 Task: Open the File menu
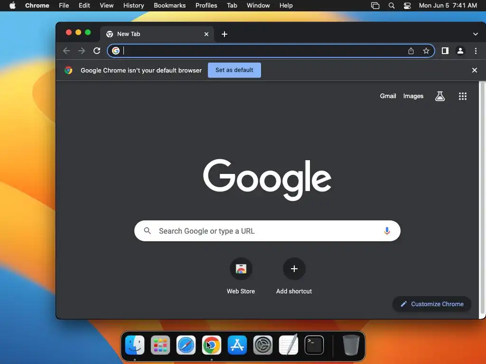(64, 5)
